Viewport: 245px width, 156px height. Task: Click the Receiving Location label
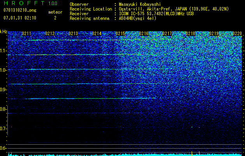pyautogui.click(x=91, y=9)
